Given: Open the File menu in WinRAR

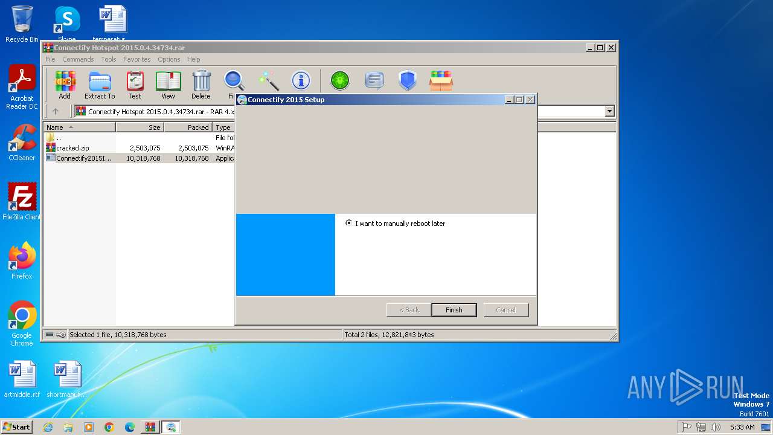Looking at the screenshot, I should [x=50, y=59].
